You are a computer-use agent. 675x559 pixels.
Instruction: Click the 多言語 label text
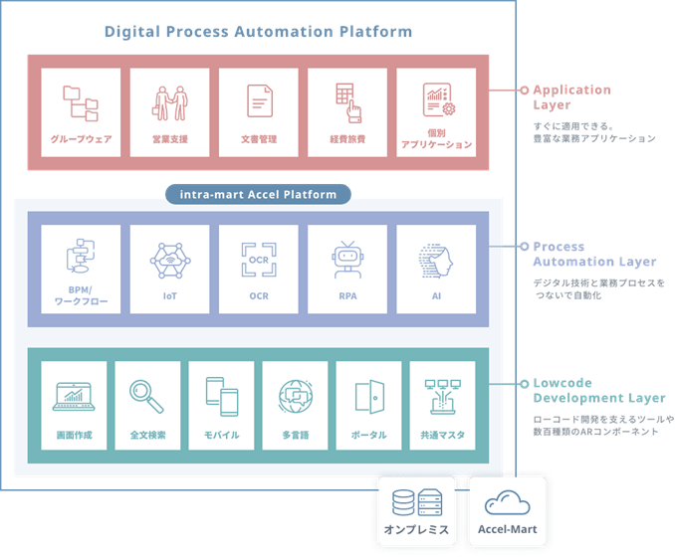[x=296, y=435]
